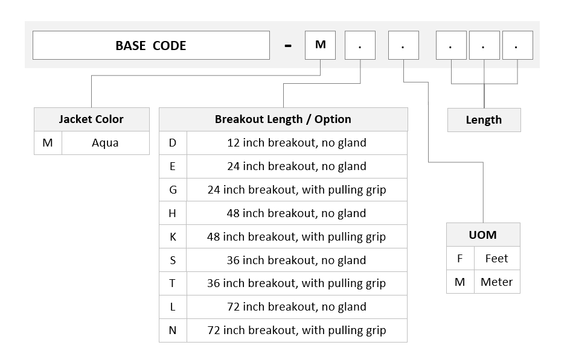Pick 36 inch breakout, with pulling grip
This screenshot has width=573, height=357.
pos(283,283)
